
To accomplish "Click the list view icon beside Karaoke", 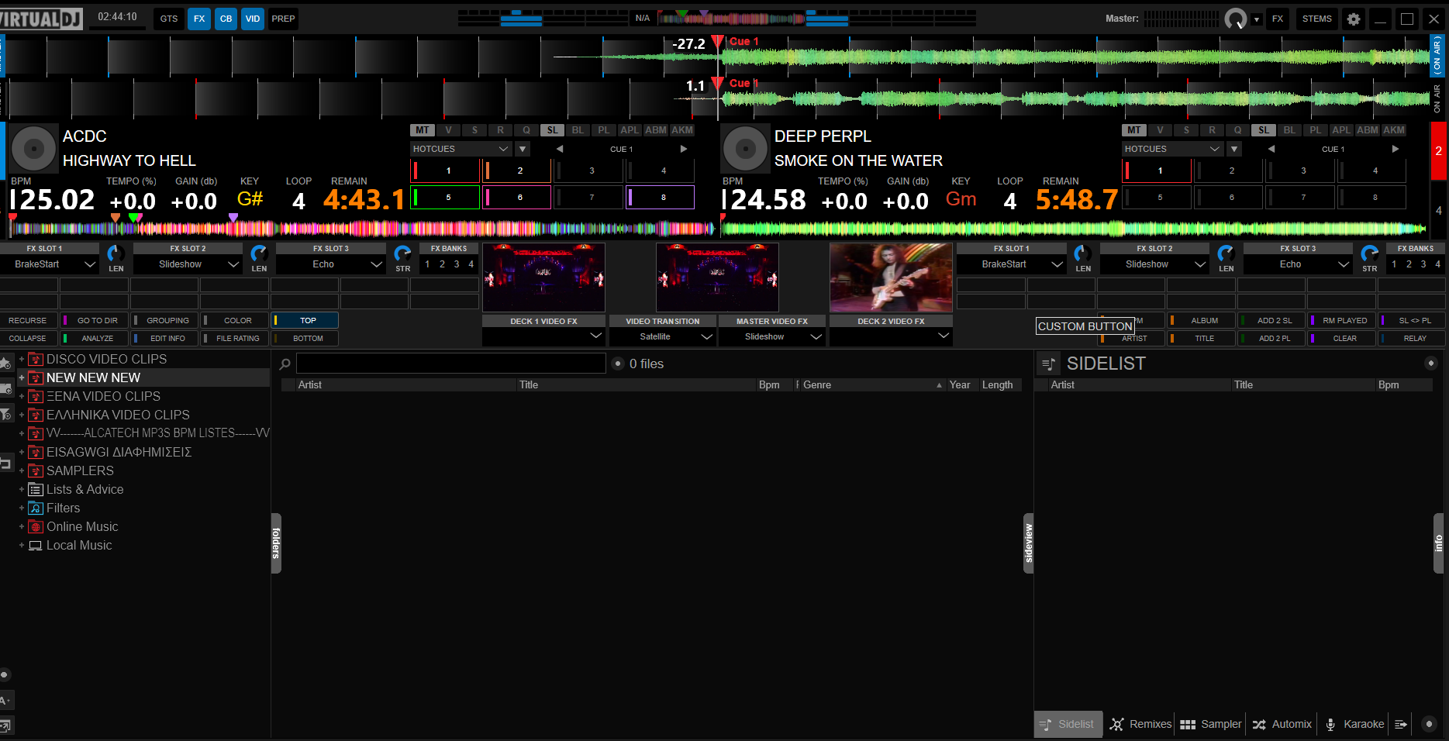I will click(x=1401, y=725).
